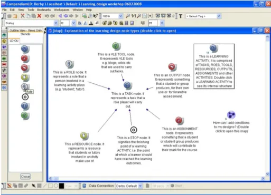The image size is (271, 195).
Task: Open the wrap width 25 dropdown
Action: coord(162,23)
